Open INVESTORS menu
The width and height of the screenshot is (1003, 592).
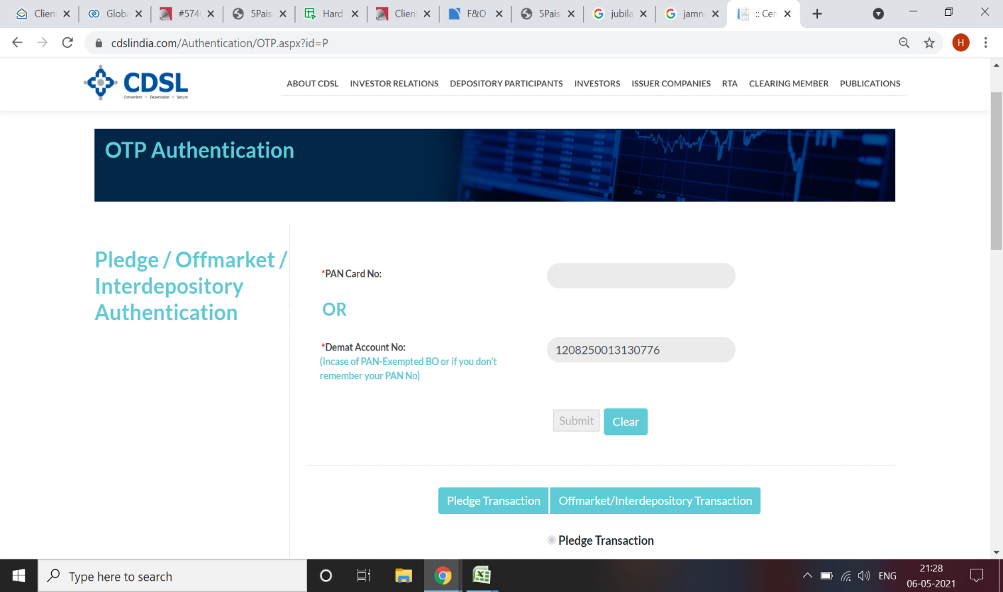click(x=597, y=83)
